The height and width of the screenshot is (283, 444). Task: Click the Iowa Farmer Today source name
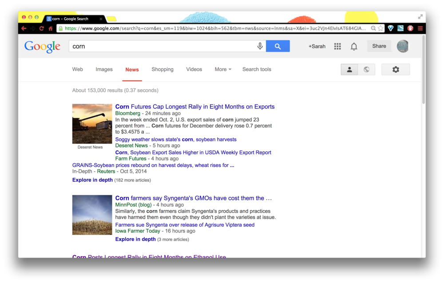click(x=138, y=231)
